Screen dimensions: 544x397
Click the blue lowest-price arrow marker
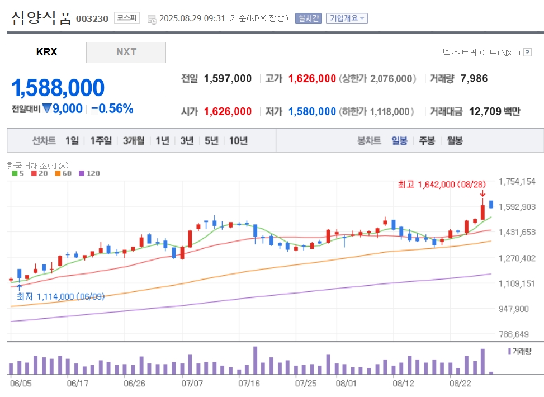click(x=20, y=288)
